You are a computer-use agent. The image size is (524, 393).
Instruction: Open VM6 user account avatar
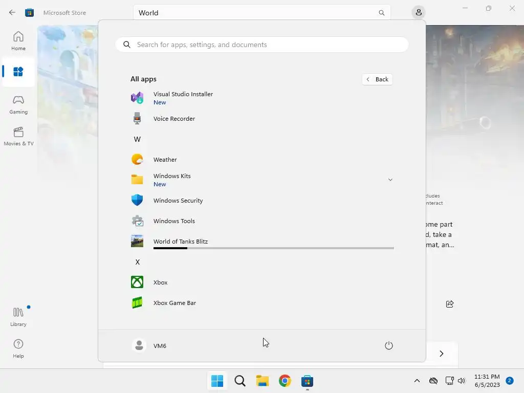click(x=139, y=345)
